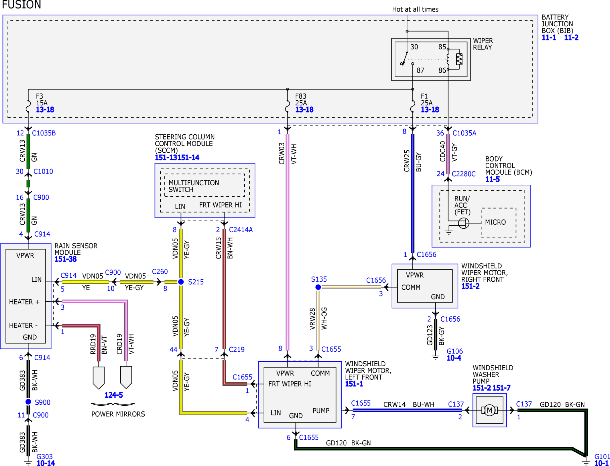610x466 pixels.
Task: Click connector label C1035B
Action: click(x=44, y=133)
